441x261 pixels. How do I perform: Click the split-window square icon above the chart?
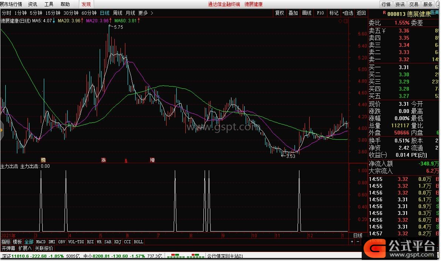tap(345, 21)
